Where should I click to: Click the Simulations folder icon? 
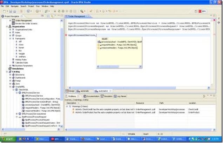[x=10, y=69]
